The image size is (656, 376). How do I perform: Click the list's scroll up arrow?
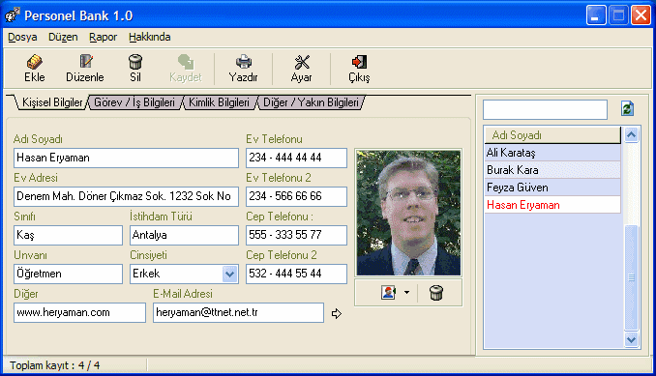click(631, 134)
